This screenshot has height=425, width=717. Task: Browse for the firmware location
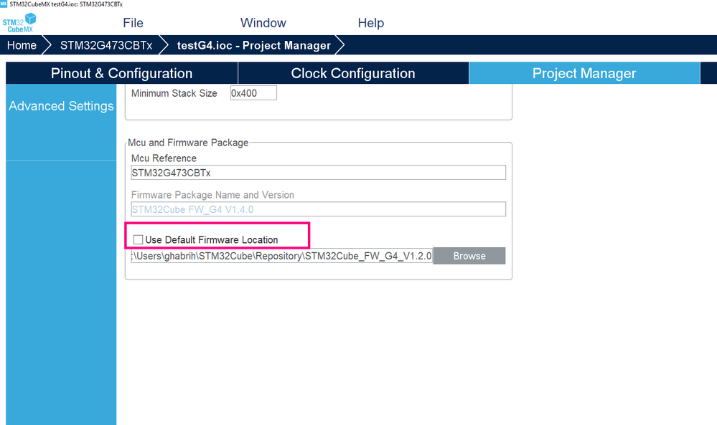pyautogui.click(x=469, y=256)
